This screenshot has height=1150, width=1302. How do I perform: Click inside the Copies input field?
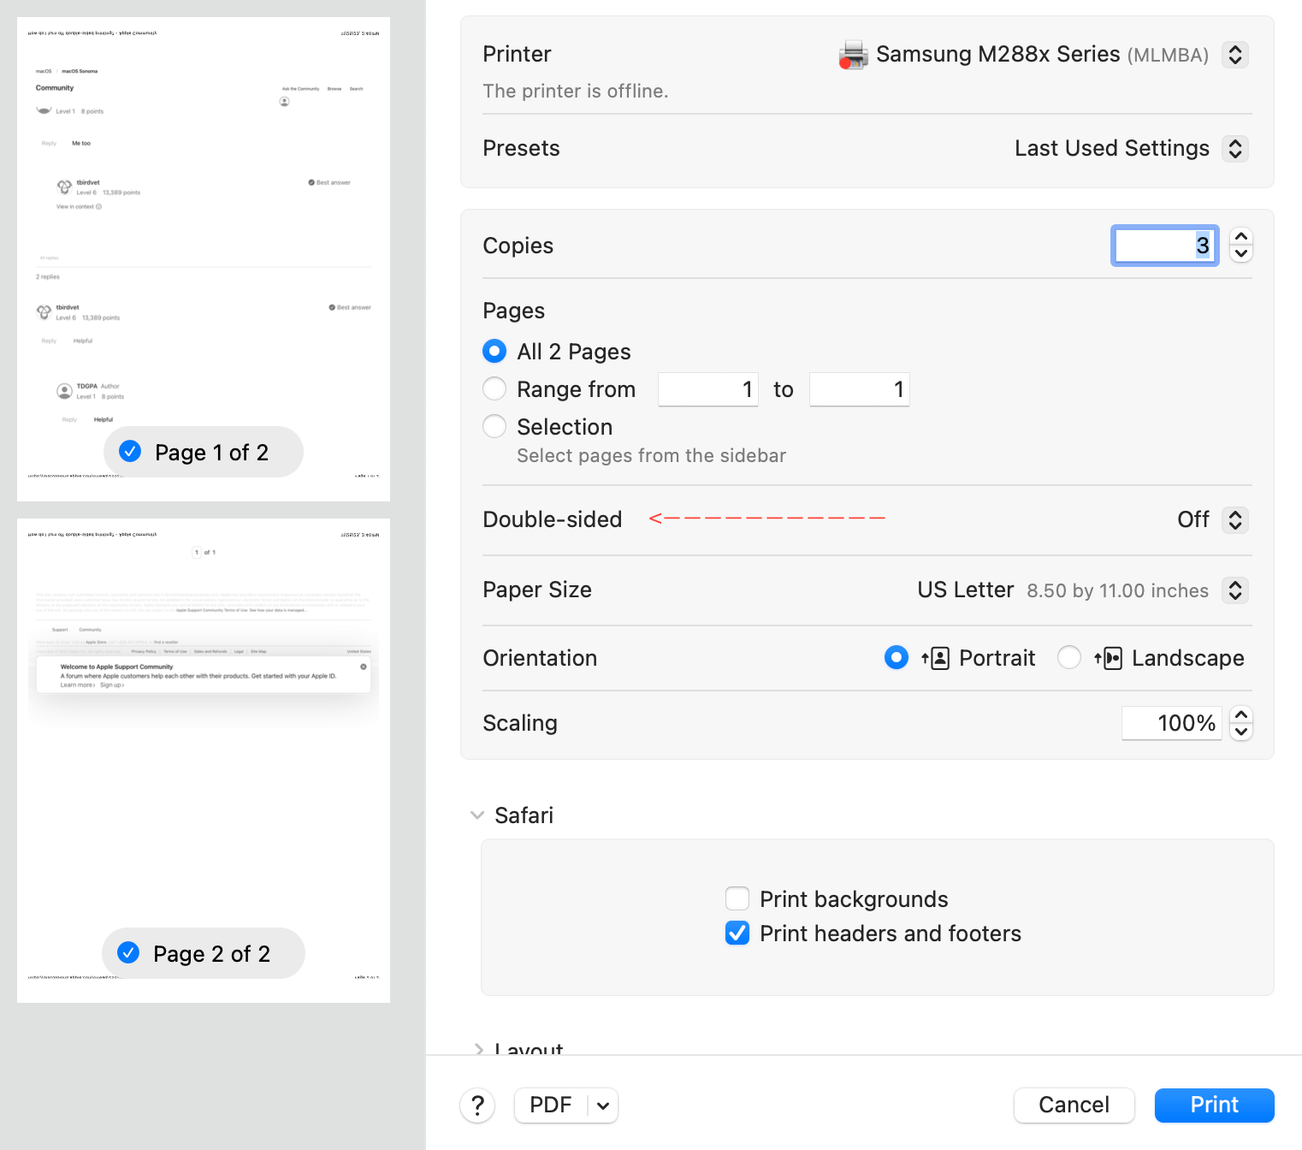[x=1164, y=246]
